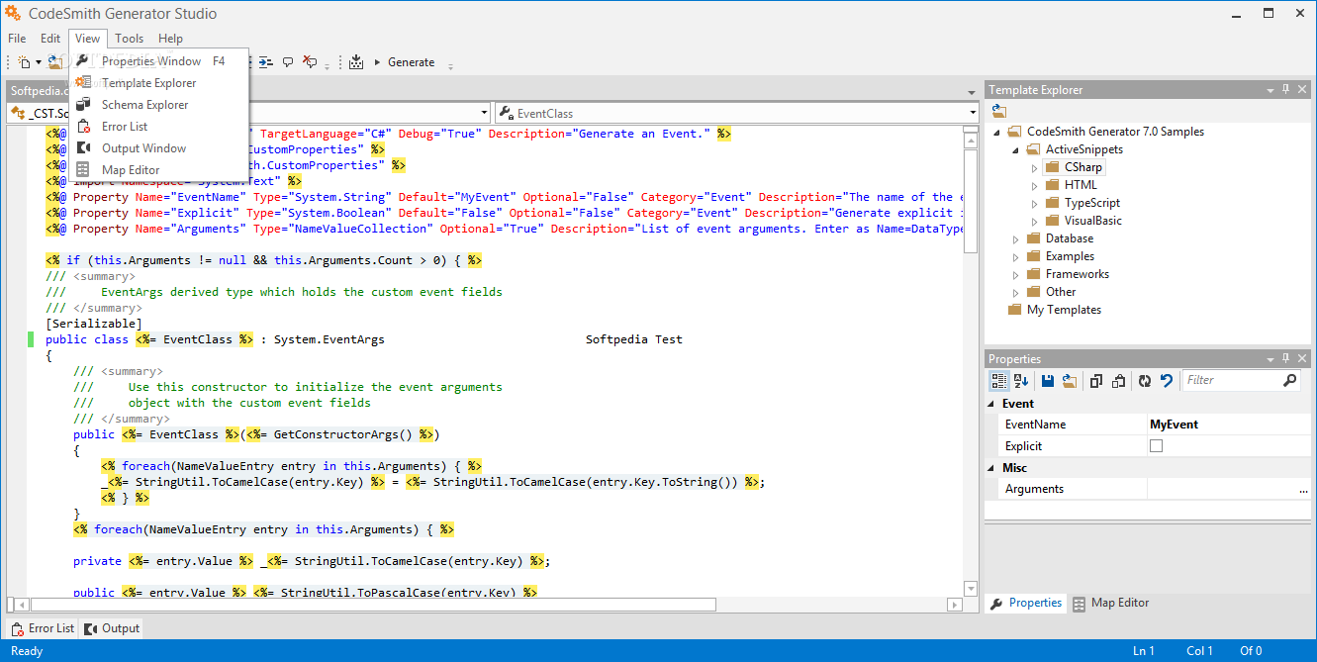
Task: Choose Properties Window from View menu
Action: pyautogui.click(x=158, y=61)
